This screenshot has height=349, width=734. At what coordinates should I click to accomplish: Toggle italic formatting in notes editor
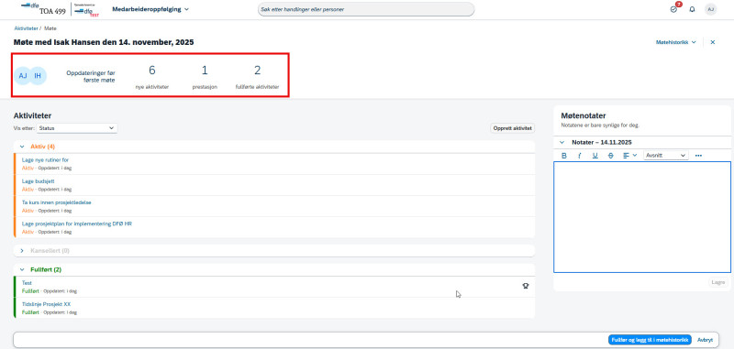point(580,156)
